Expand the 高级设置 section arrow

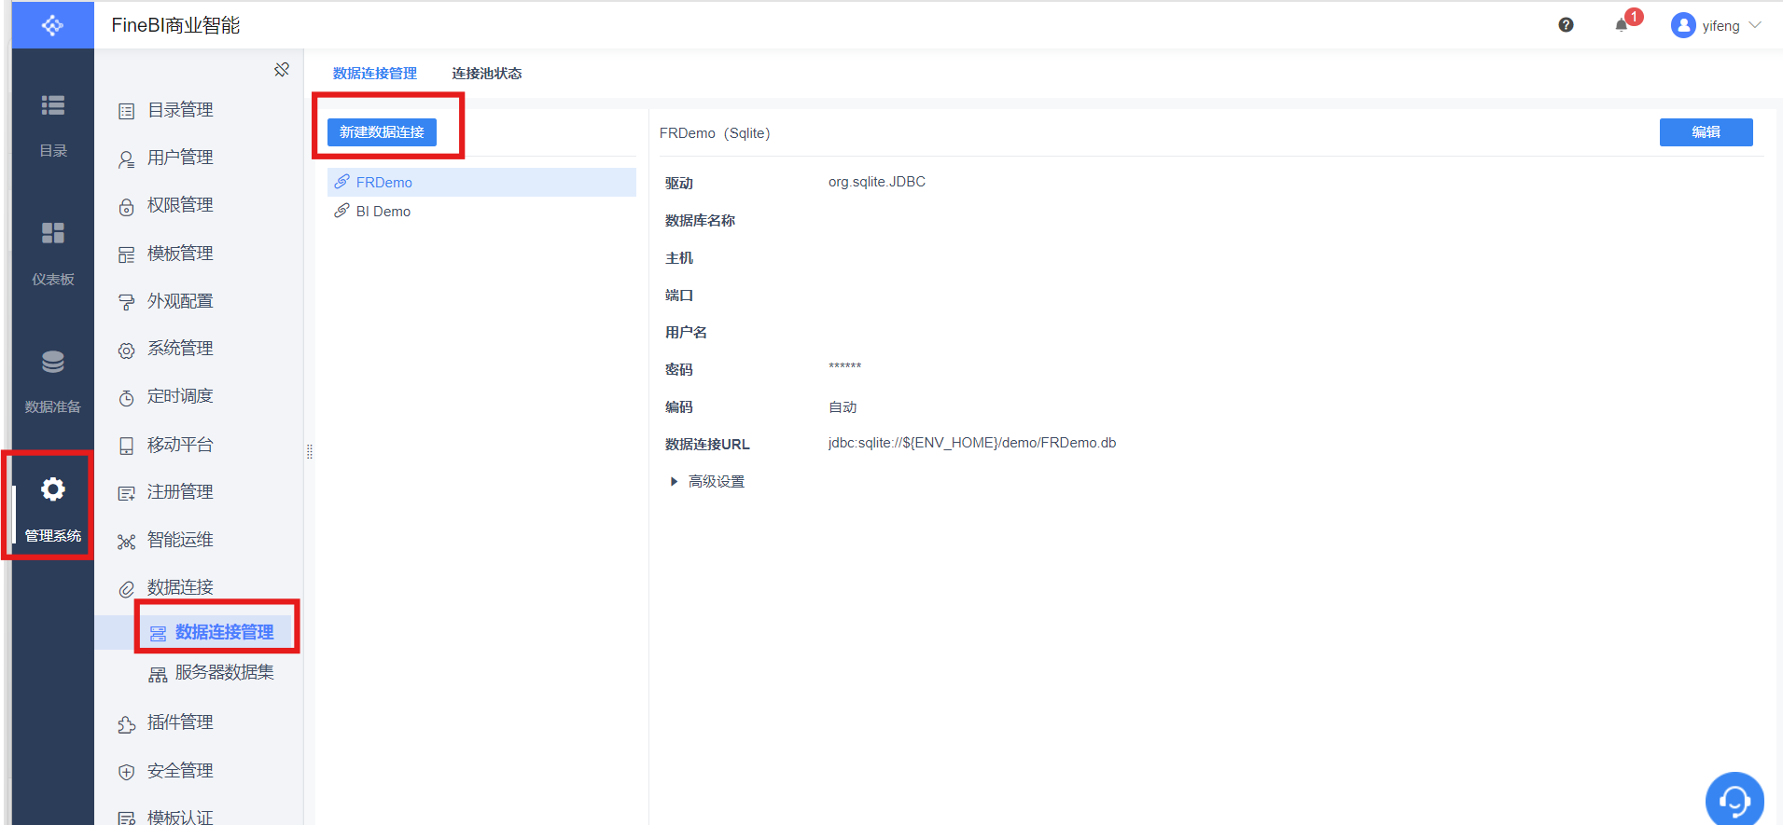[x=674, y=482]
